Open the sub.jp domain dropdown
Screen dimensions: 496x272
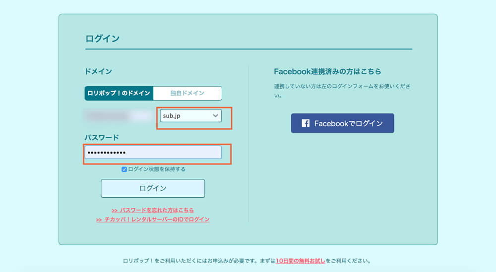coord(191,115)
